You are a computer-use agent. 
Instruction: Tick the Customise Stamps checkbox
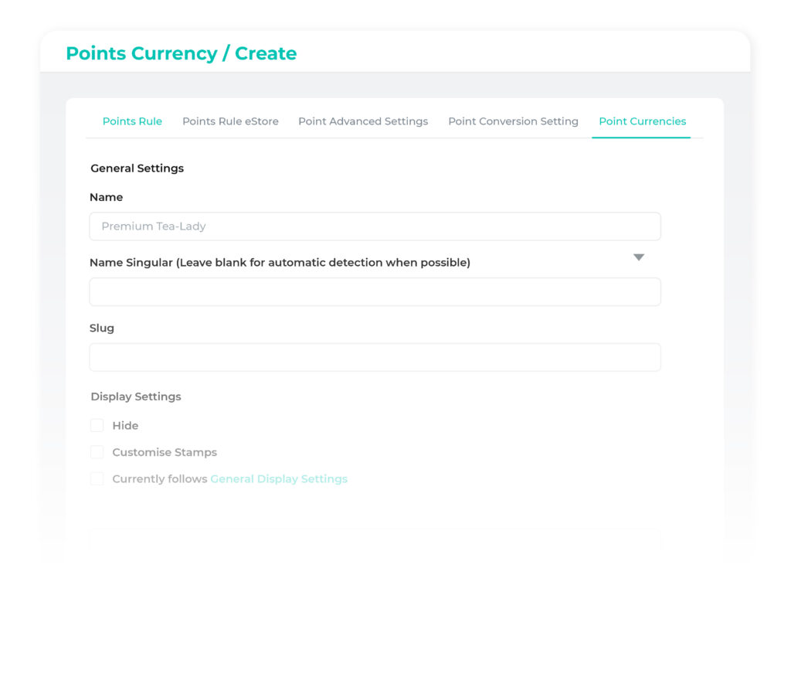pyautogui.click(x=97, y=452)
